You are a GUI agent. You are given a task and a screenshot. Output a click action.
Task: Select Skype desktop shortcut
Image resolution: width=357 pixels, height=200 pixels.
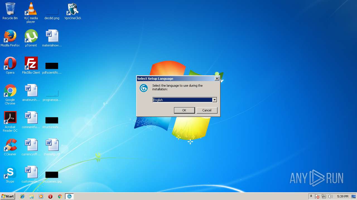tap(10, 174)
